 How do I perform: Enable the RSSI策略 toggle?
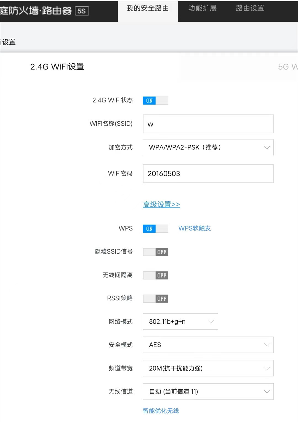click(x=155, y=299)
